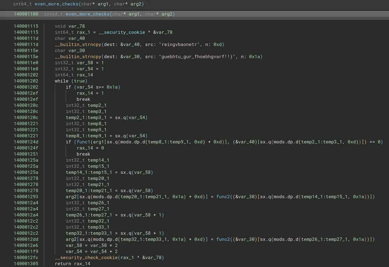Screen dimensions: 389x267
Task: Select the 'var_58 = var_58 + 2' line
Action: pyautogui.click(x=92, y=245)
